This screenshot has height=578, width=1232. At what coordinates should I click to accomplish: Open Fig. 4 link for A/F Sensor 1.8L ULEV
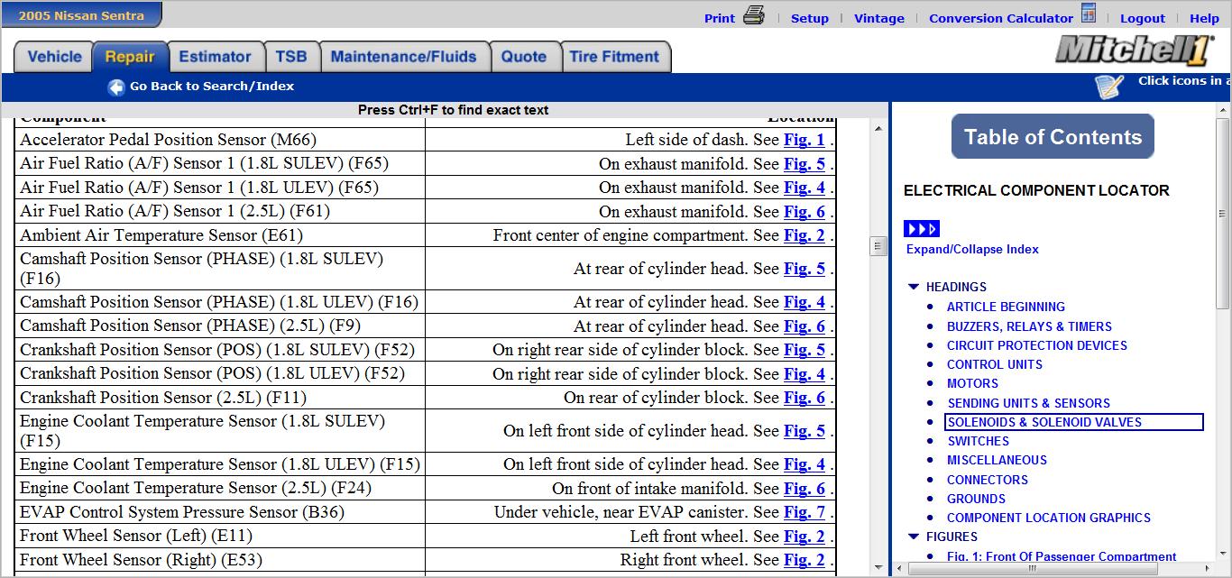[804, 188]
